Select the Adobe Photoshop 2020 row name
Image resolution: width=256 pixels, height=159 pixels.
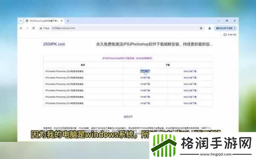pyautogui.click(x=64, y=97)
